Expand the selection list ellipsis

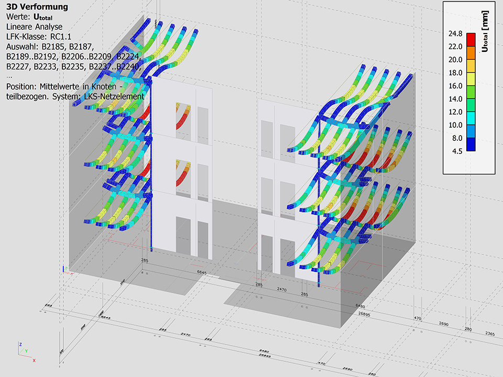tap(9, 75)
